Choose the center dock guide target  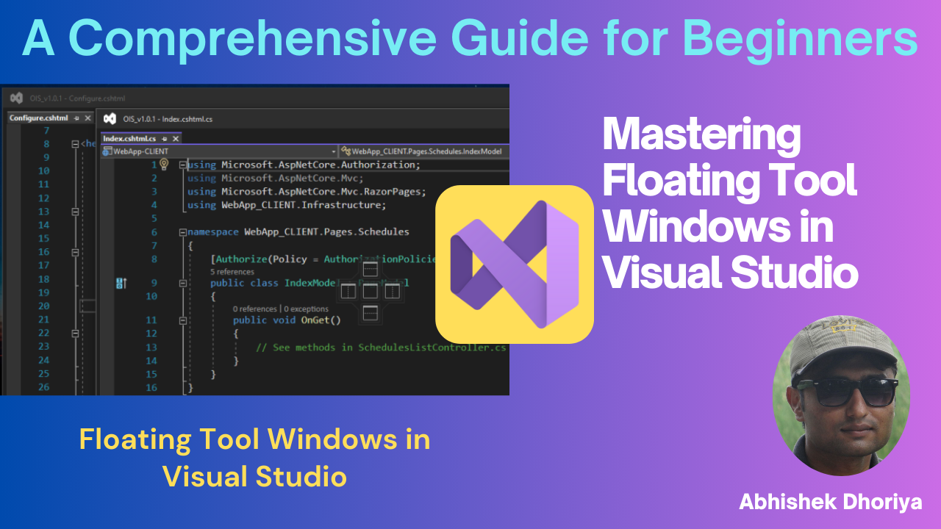[x=371, y=292]
